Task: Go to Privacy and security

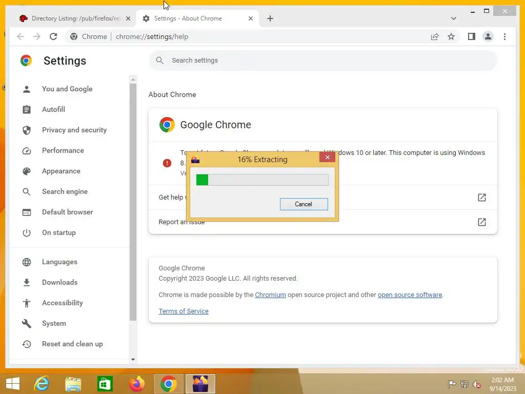Action: 74,130
